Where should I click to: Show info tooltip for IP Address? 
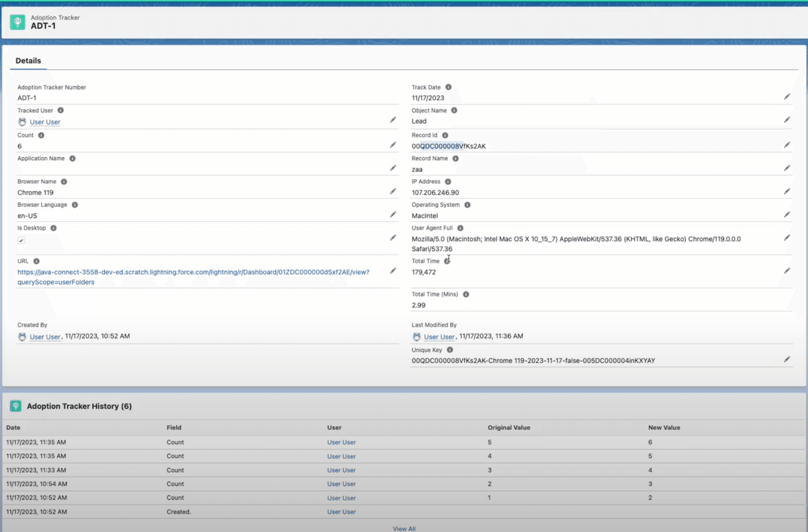(x=448, y=182)
